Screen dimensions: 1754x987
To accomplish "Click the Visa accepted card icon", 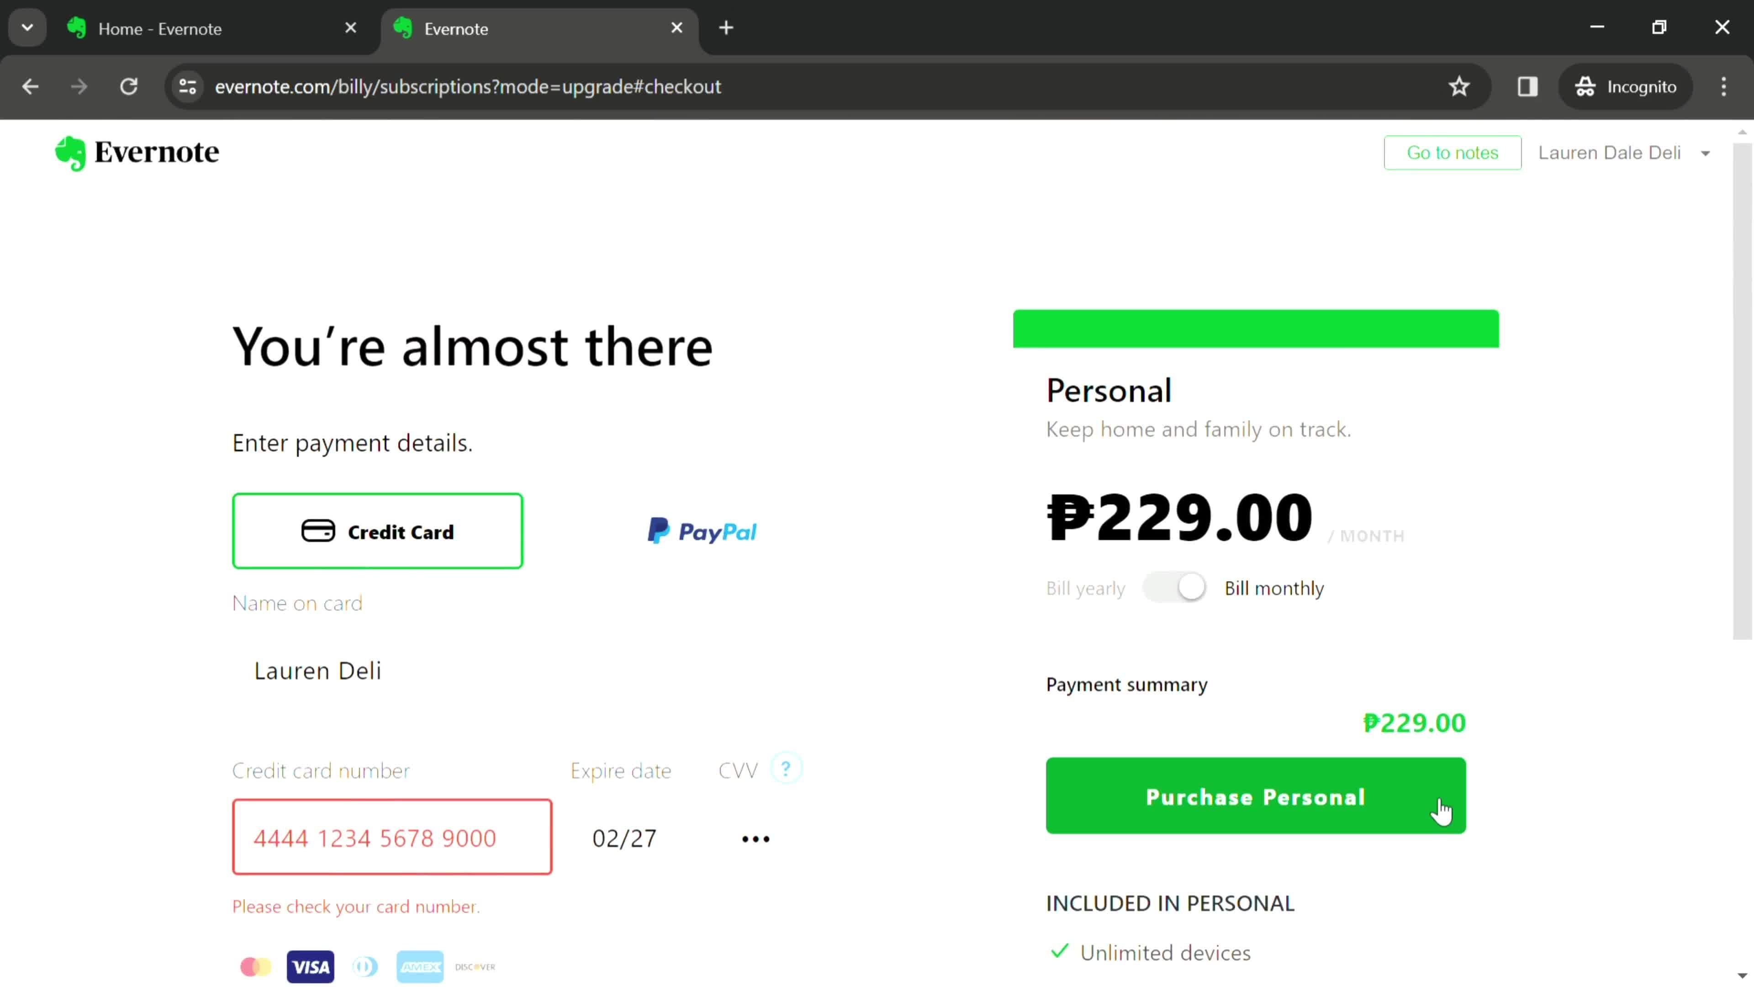I will click(x=311, y=966).
